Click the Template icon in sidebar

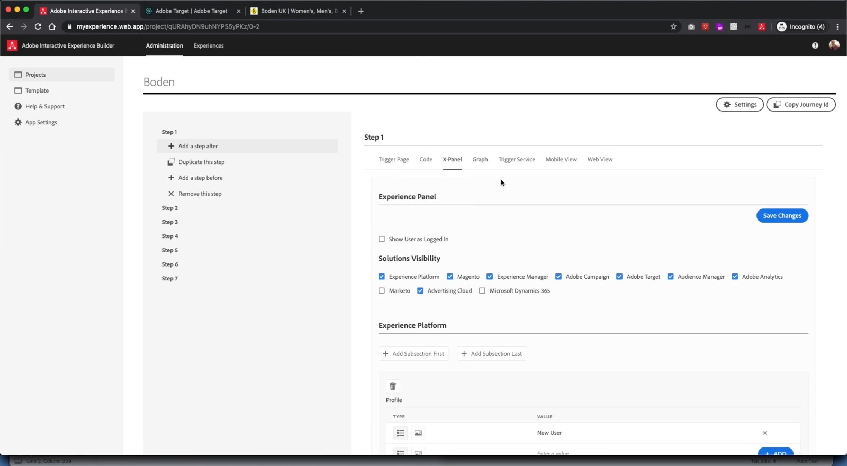18,90
